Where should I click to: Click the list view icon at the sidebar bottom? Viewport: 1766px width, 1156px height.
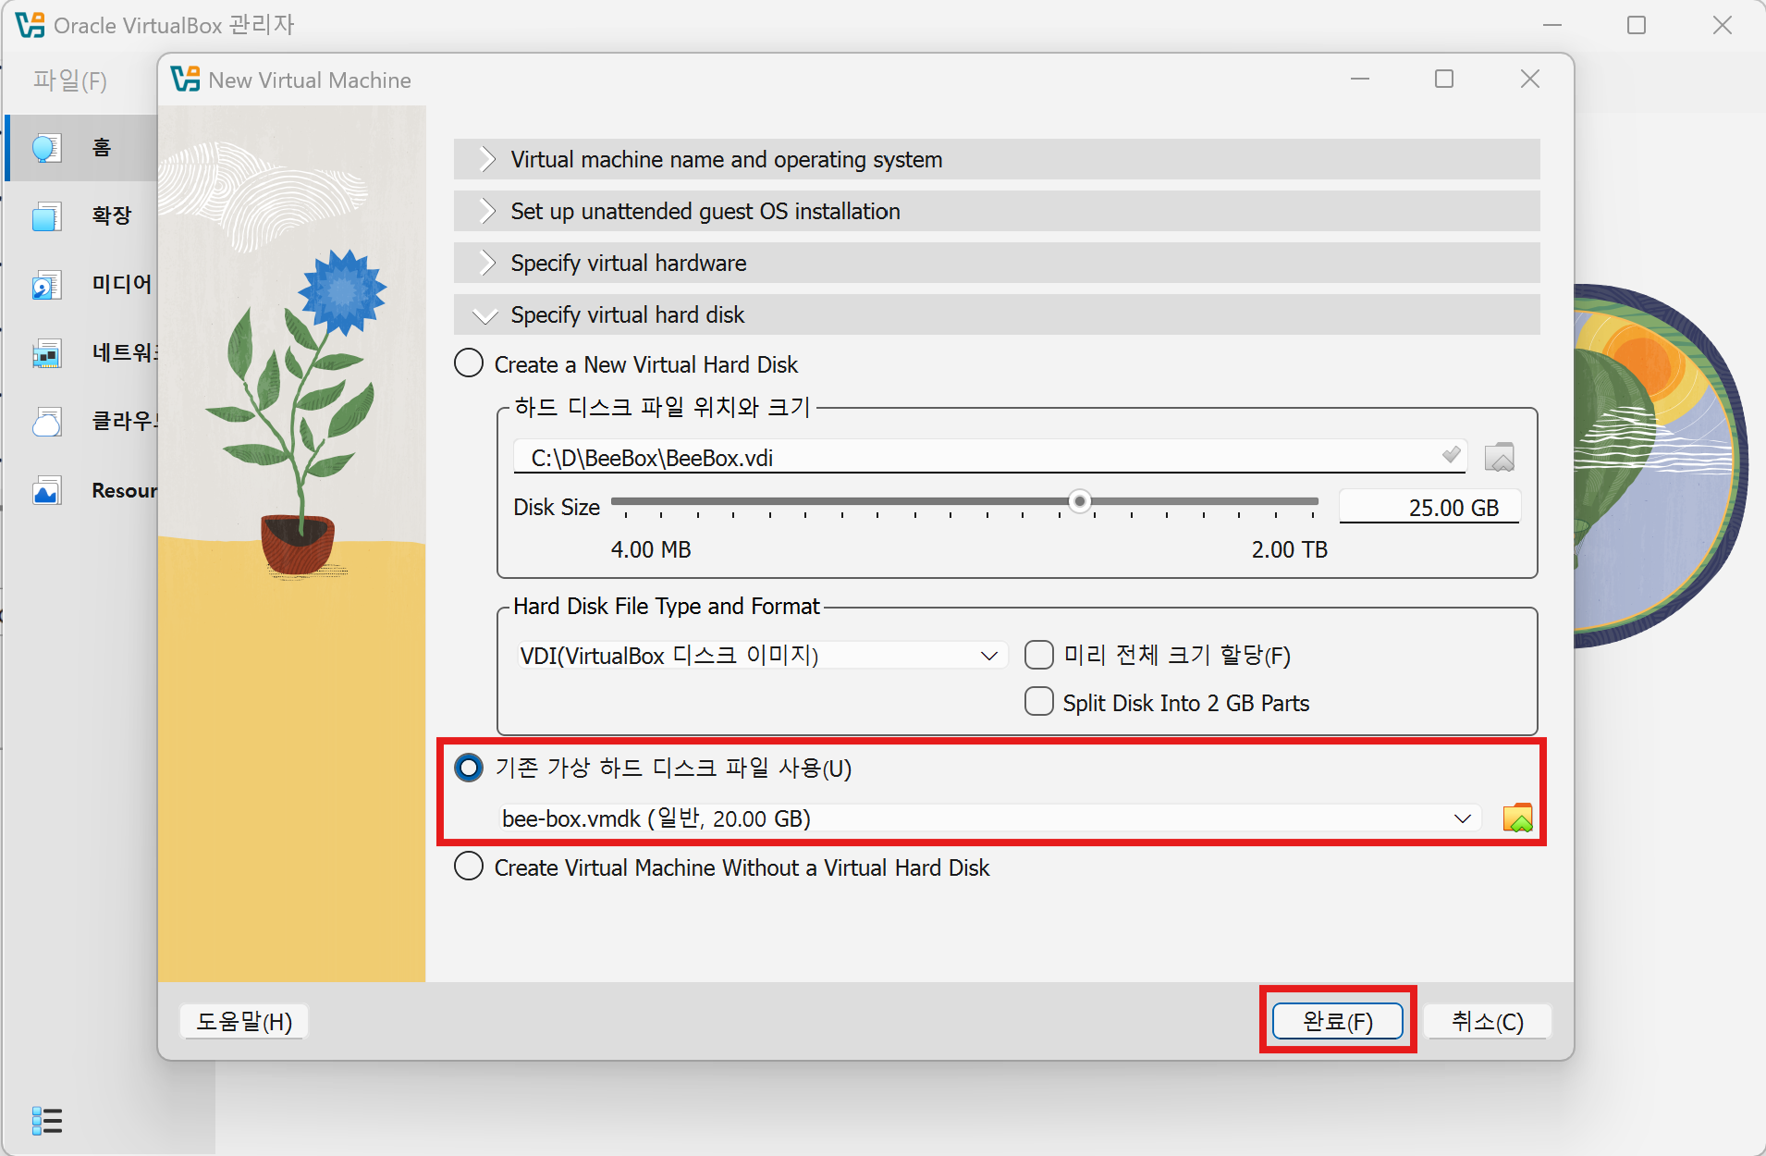[x=47, y=1121]
